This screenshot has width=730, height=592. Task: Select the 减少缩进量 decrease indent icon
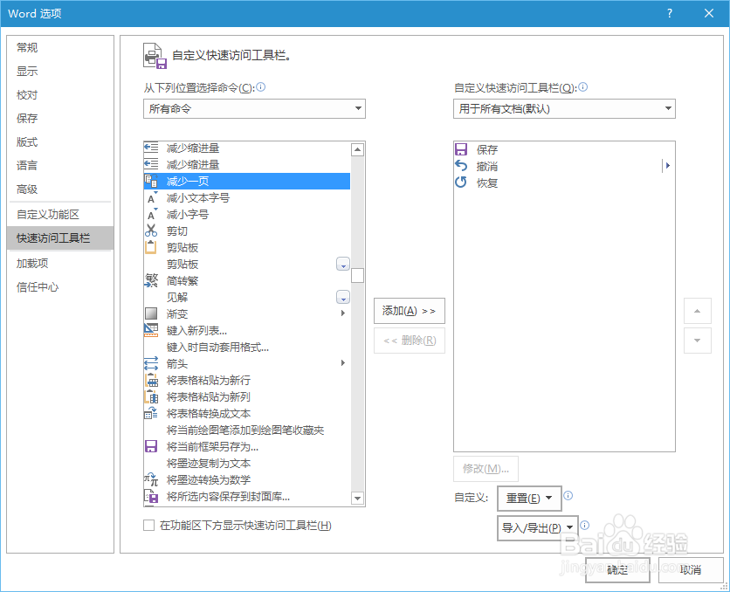149,149
